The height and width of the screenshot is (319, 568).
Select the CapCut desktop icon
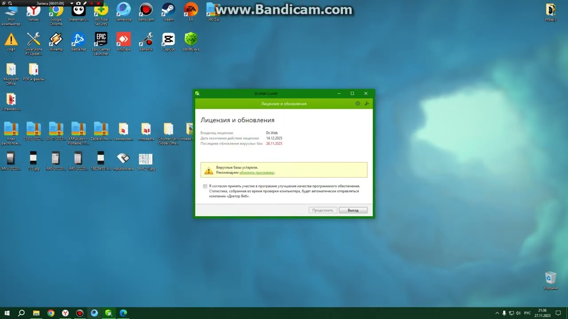pos(168,42)
